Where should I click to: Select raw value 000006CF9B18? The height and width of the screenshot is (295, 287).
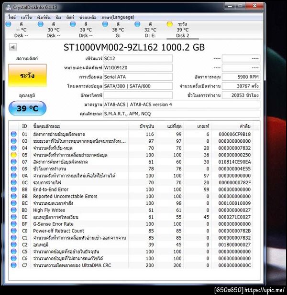(234, 134)
